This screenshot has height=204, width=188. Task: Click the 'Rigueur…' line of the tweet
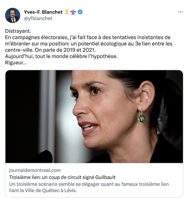point(16,63)
